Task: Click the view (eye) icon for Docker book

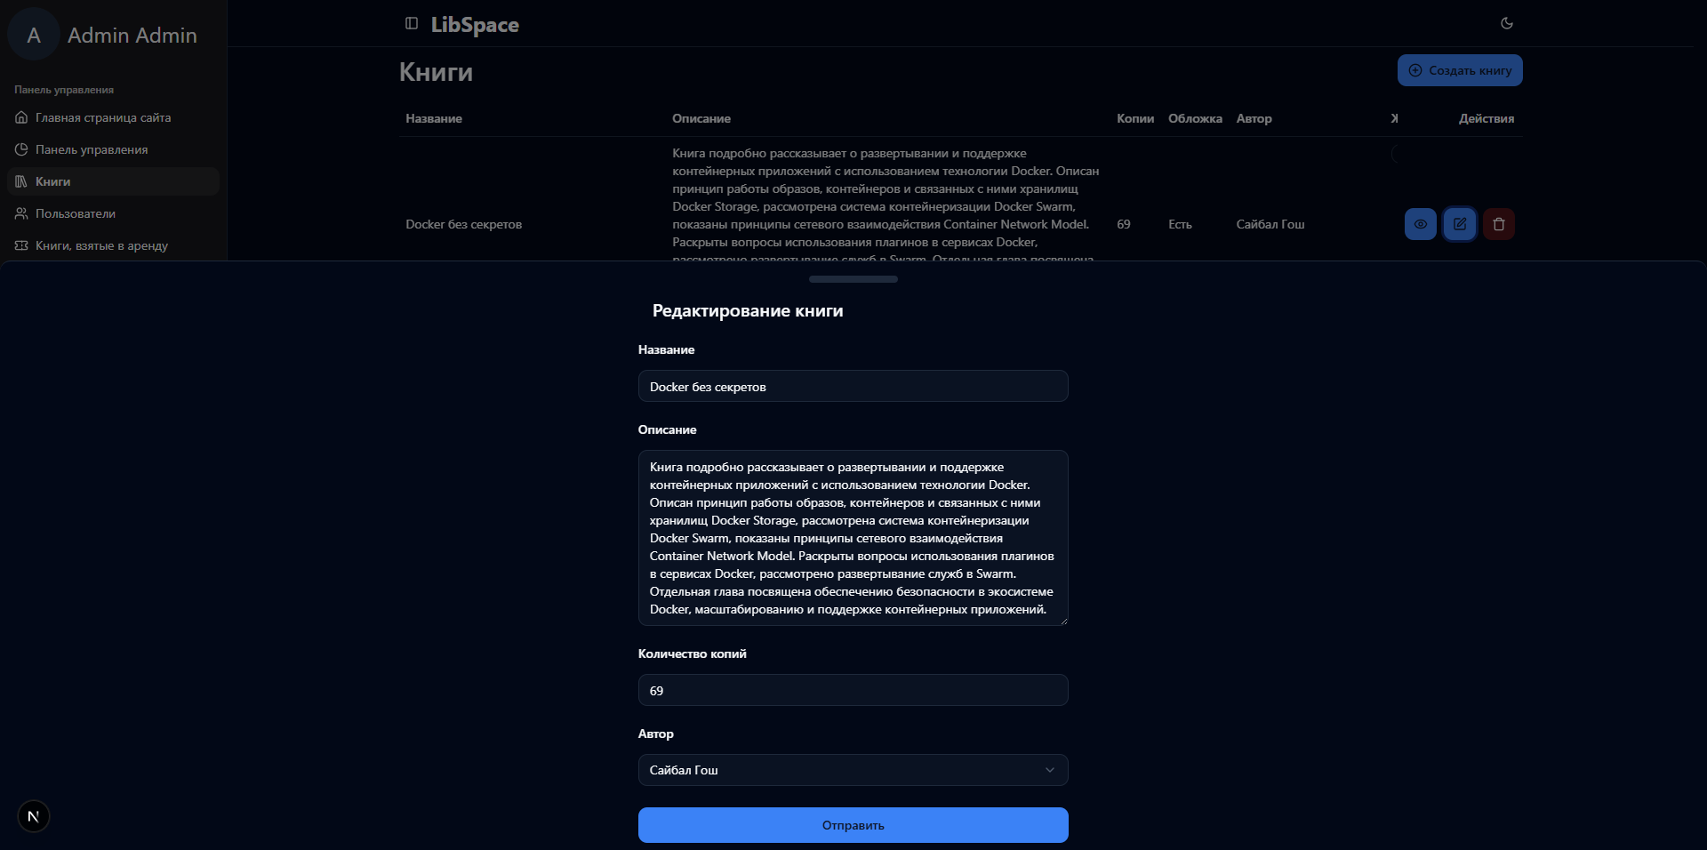Action: (x=1421, y=224)
